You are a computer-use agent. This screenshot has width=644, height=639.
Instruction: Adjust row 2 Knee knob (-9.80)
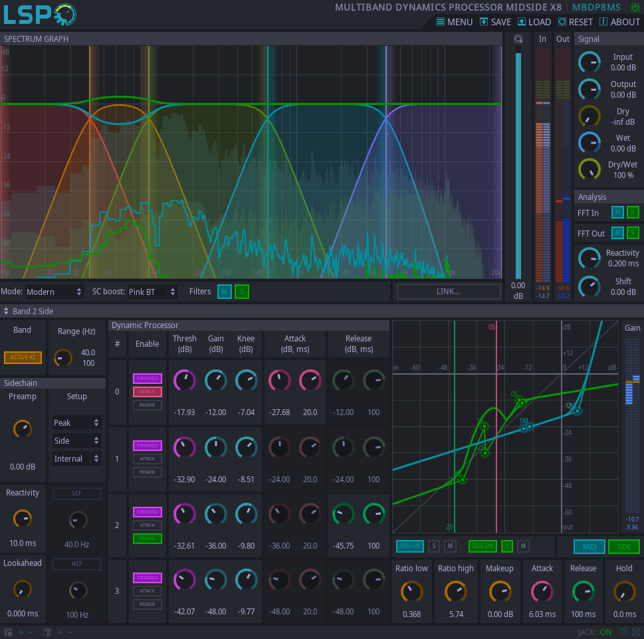[x=246, y=514]
